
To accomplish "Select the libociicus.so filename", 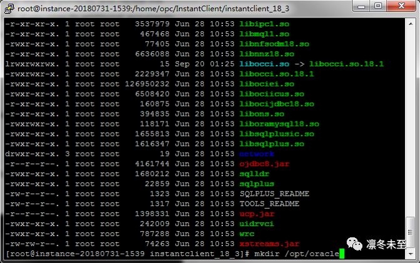I will click(272, 94).
